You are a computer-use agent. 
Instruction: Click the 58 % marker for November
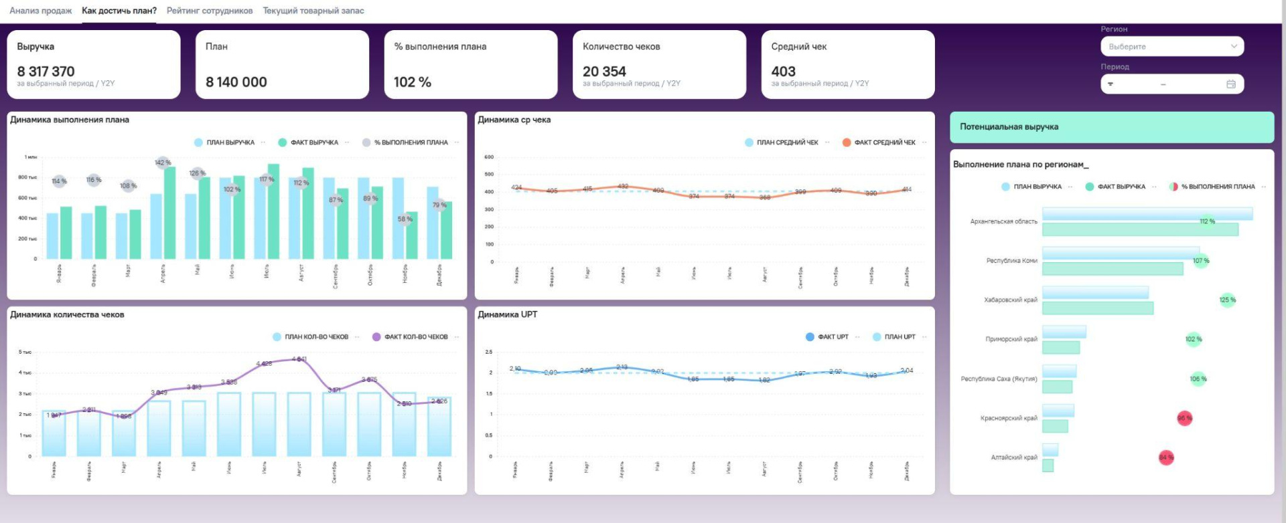click(405, 219)
